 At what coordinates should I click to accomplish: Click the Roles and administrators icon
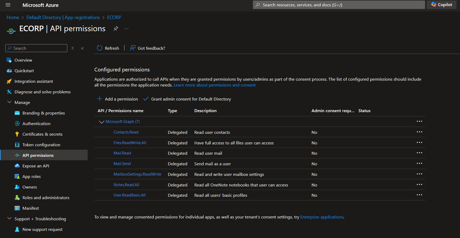pos(17,198)
